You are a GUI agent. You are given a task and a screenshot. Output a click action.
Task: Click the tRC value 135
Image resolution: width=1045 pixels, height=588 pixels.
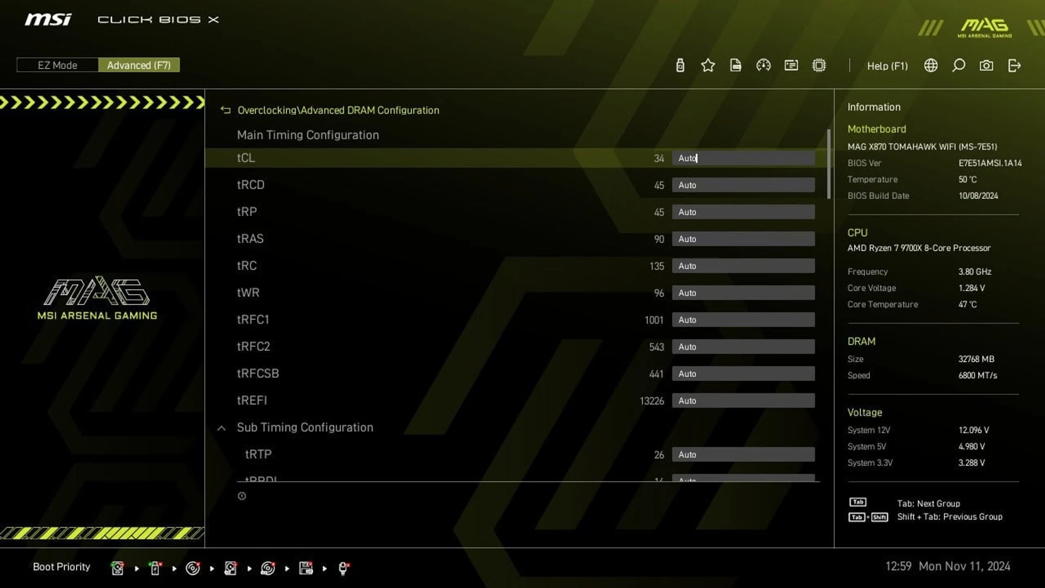pyautogui.click(x=656, y=266)
